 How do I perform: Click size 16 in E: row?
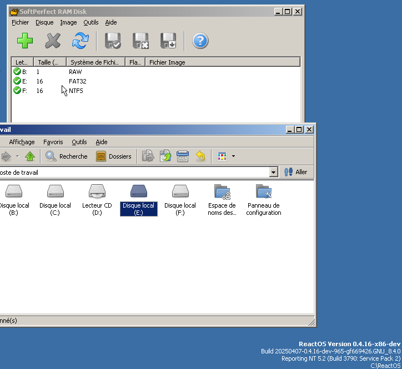pyautogui.click(x=40, y=81)
